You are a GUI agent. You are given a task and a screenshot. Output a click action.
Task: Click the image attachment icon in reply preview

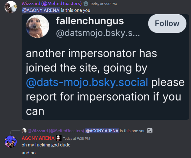[150, 131]
